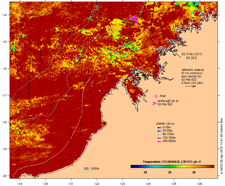Screen dimensions: 225x186
Task: Click longitude axis label 121
Action: click(71, 184)
